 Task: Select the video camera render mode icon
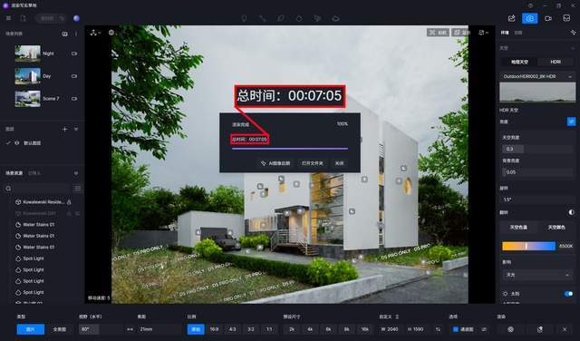(x=548, y=18)
